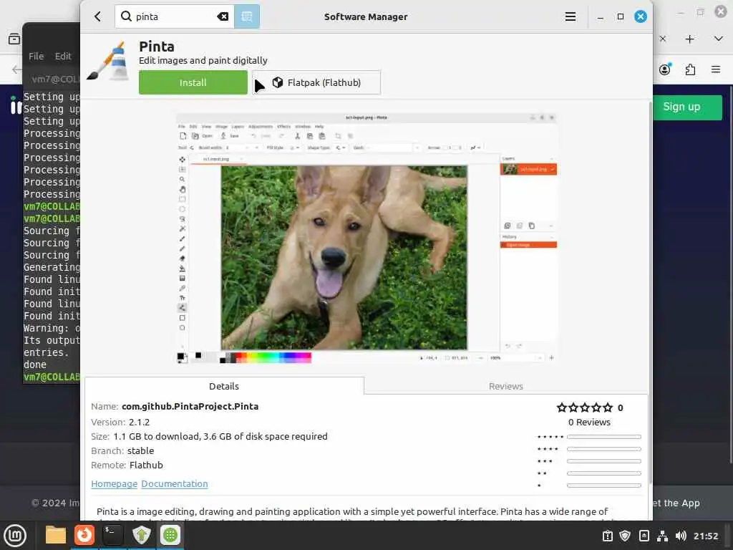Viewport: 733px width, 550px height.
Task: Click the network icon in system tray
Action: point(662,536)
